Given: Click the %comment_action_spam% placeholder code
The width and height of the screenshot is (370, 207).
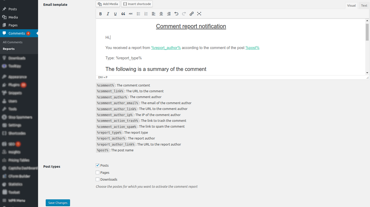Looking at the screenshot, I should pyautogui.click(x=117, y=127).
